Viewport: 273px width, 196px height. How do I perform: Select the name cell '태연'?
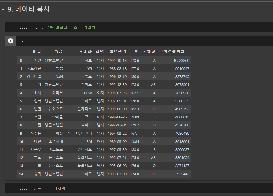[38, 141]
